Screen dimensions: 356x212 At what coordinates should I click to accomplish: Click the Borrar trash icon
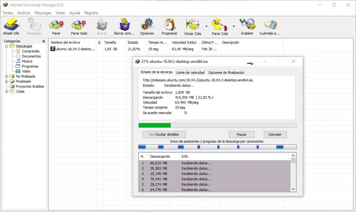pyautogui.click(x=102, y=24)
